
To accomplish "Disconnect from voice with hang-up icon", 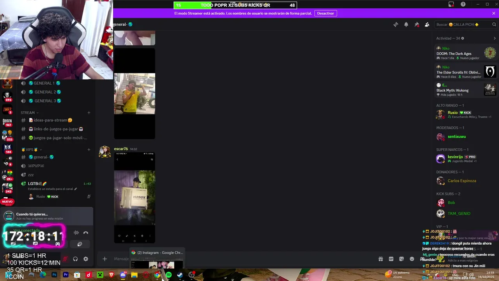I will (x=86, y=233).
